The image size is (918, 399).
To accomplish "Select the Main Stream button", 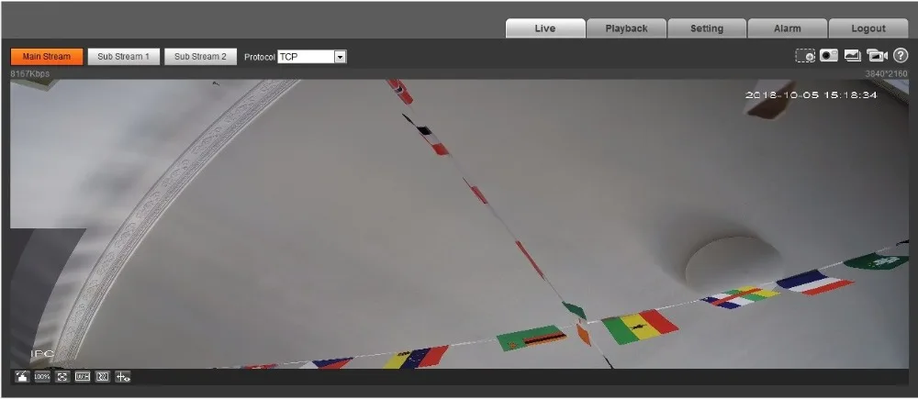I will (47, 57).
